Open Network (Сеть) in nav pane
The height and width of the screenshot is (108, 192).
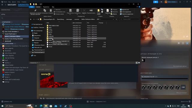(34, 55)
